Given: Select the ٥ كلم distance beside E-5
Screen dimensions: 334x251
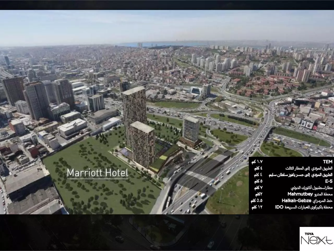Looking at the screenshot, I should 258,181.
